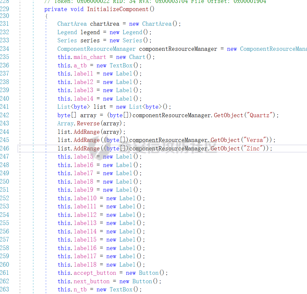Click the label2 field on line 238
307x294 pixels.
point(84,82)
